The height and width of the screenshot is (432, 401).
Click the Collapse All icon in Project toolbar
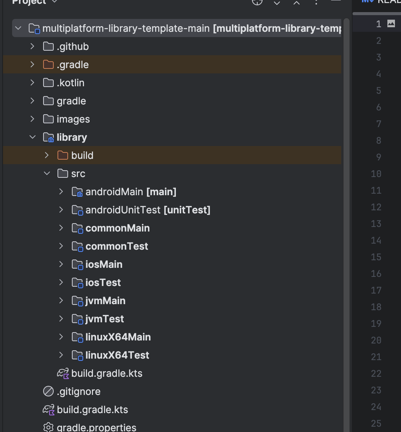pos(297,2)
